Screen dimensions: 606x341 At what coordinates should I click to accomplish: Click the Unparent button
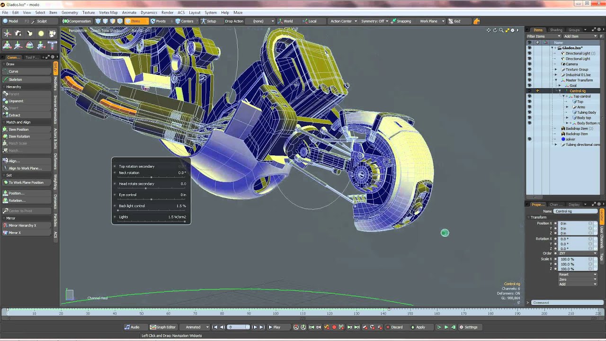(x=27, y=101)
